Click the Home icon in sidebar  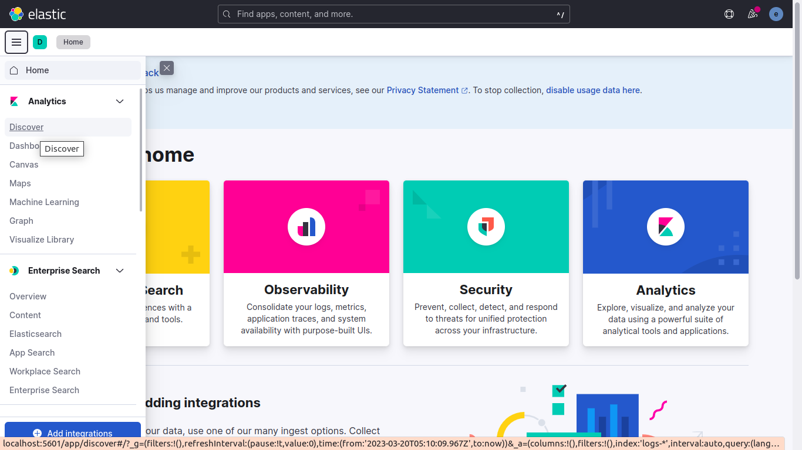(x=14, y=70)
